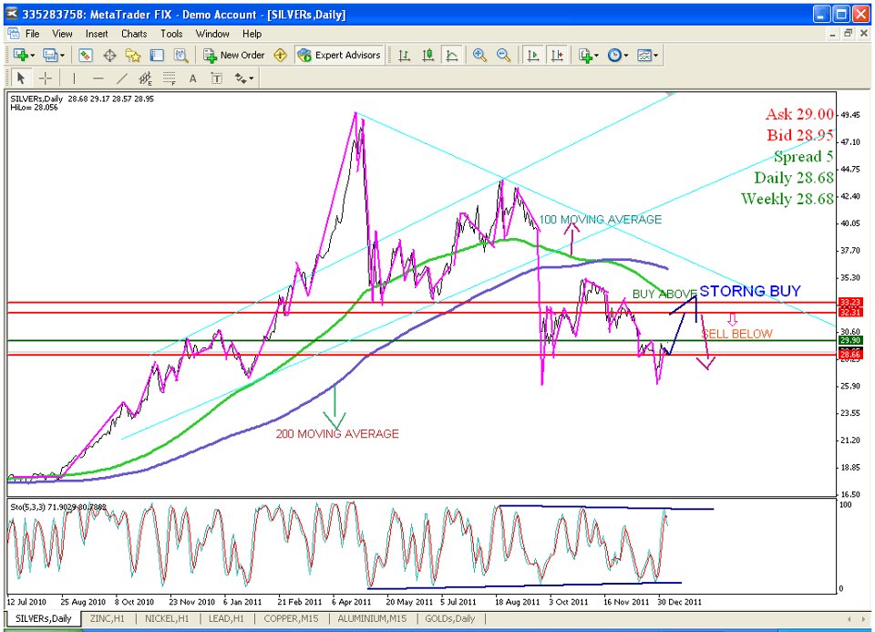
Task: Click the Expert Advisors button
Action: [x=339, y=56]
